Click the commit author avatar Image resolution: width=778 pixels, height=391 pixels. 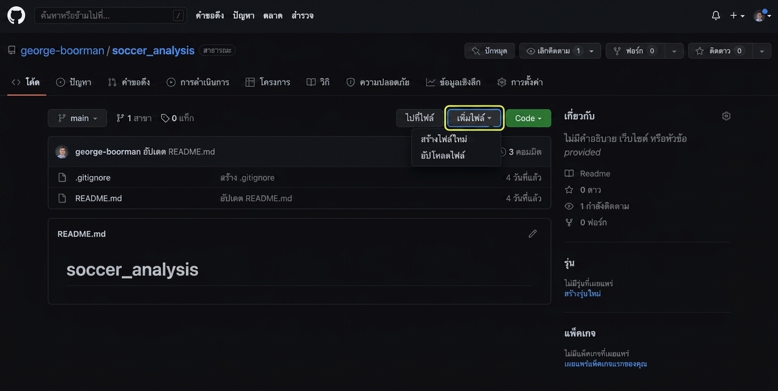(62, 152)
